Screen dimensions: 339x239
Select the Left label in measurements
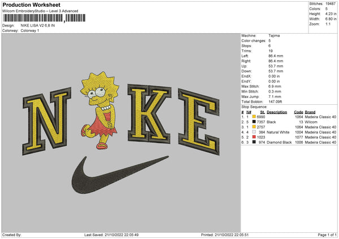245,56
